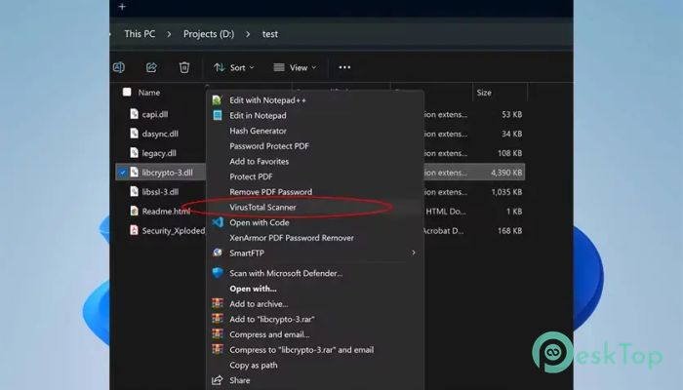Choose Add to "libcrypto-3.rar"
The width and height of the screenshot is (683, 390).
272,319
